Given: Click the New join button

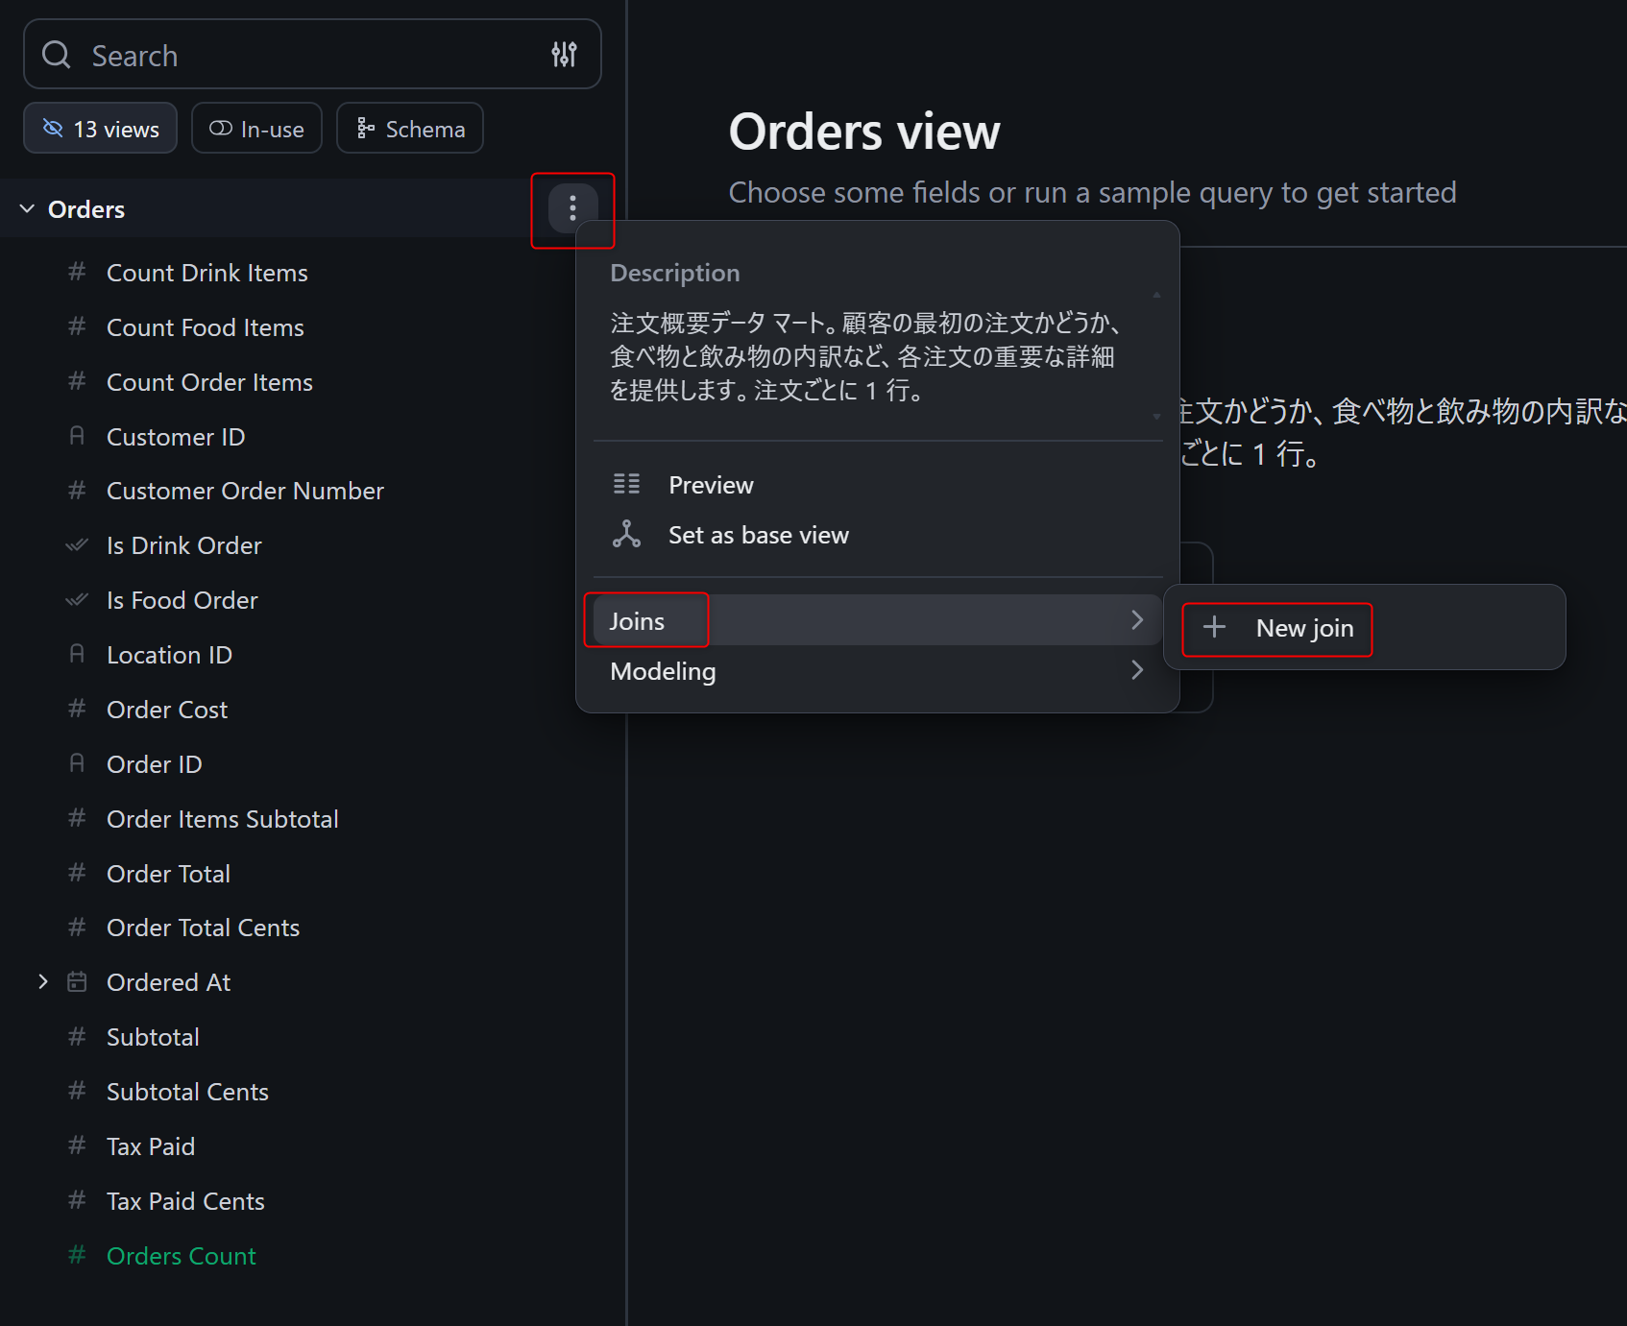Looking at the screenshot, I should click(1303, 628).
